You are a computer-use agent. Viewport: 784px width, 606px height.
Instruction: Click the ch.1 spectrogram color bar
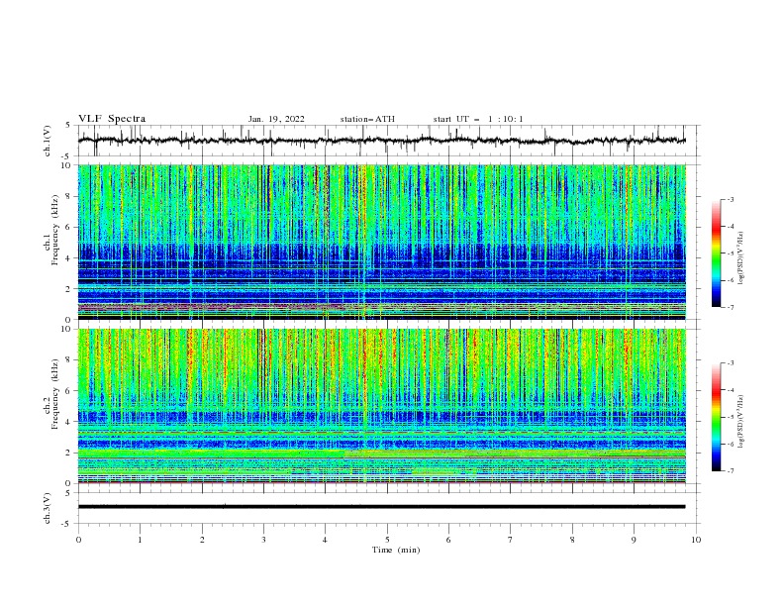(716, 253)
